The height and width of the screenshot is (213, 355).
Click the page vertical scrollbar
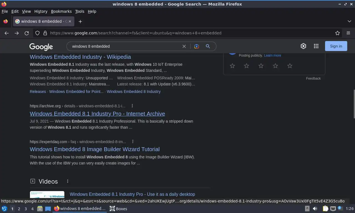(354, 104)
